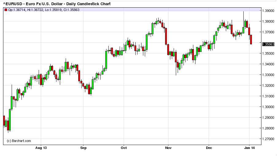Click the 'Jan 14' date axis label
Screen dimensions: 278x156
(x=249, y=148)
